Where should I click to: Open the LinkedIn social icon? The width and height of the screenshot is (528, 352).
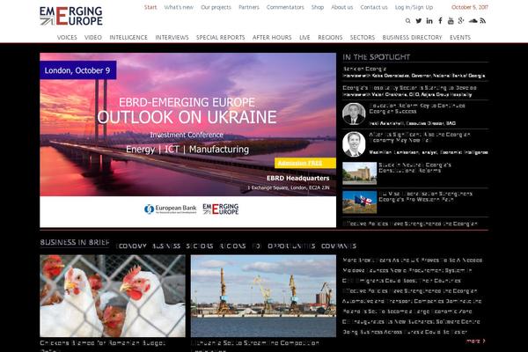coord(429,21)
